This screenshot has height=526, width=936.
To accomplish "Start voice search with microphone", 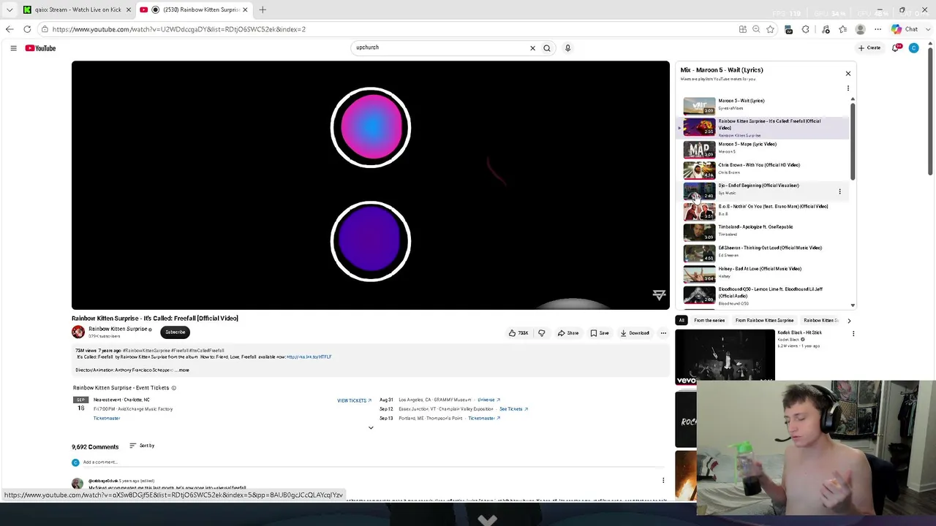I will pos(567,48).
